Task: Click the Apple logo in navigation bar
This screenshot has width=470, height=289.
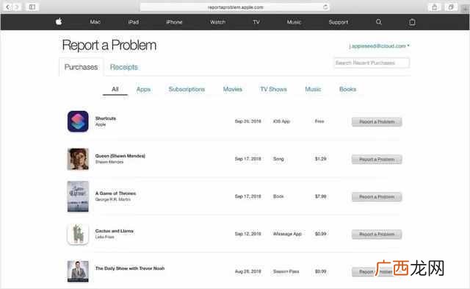Action: (x=59, y=21)
